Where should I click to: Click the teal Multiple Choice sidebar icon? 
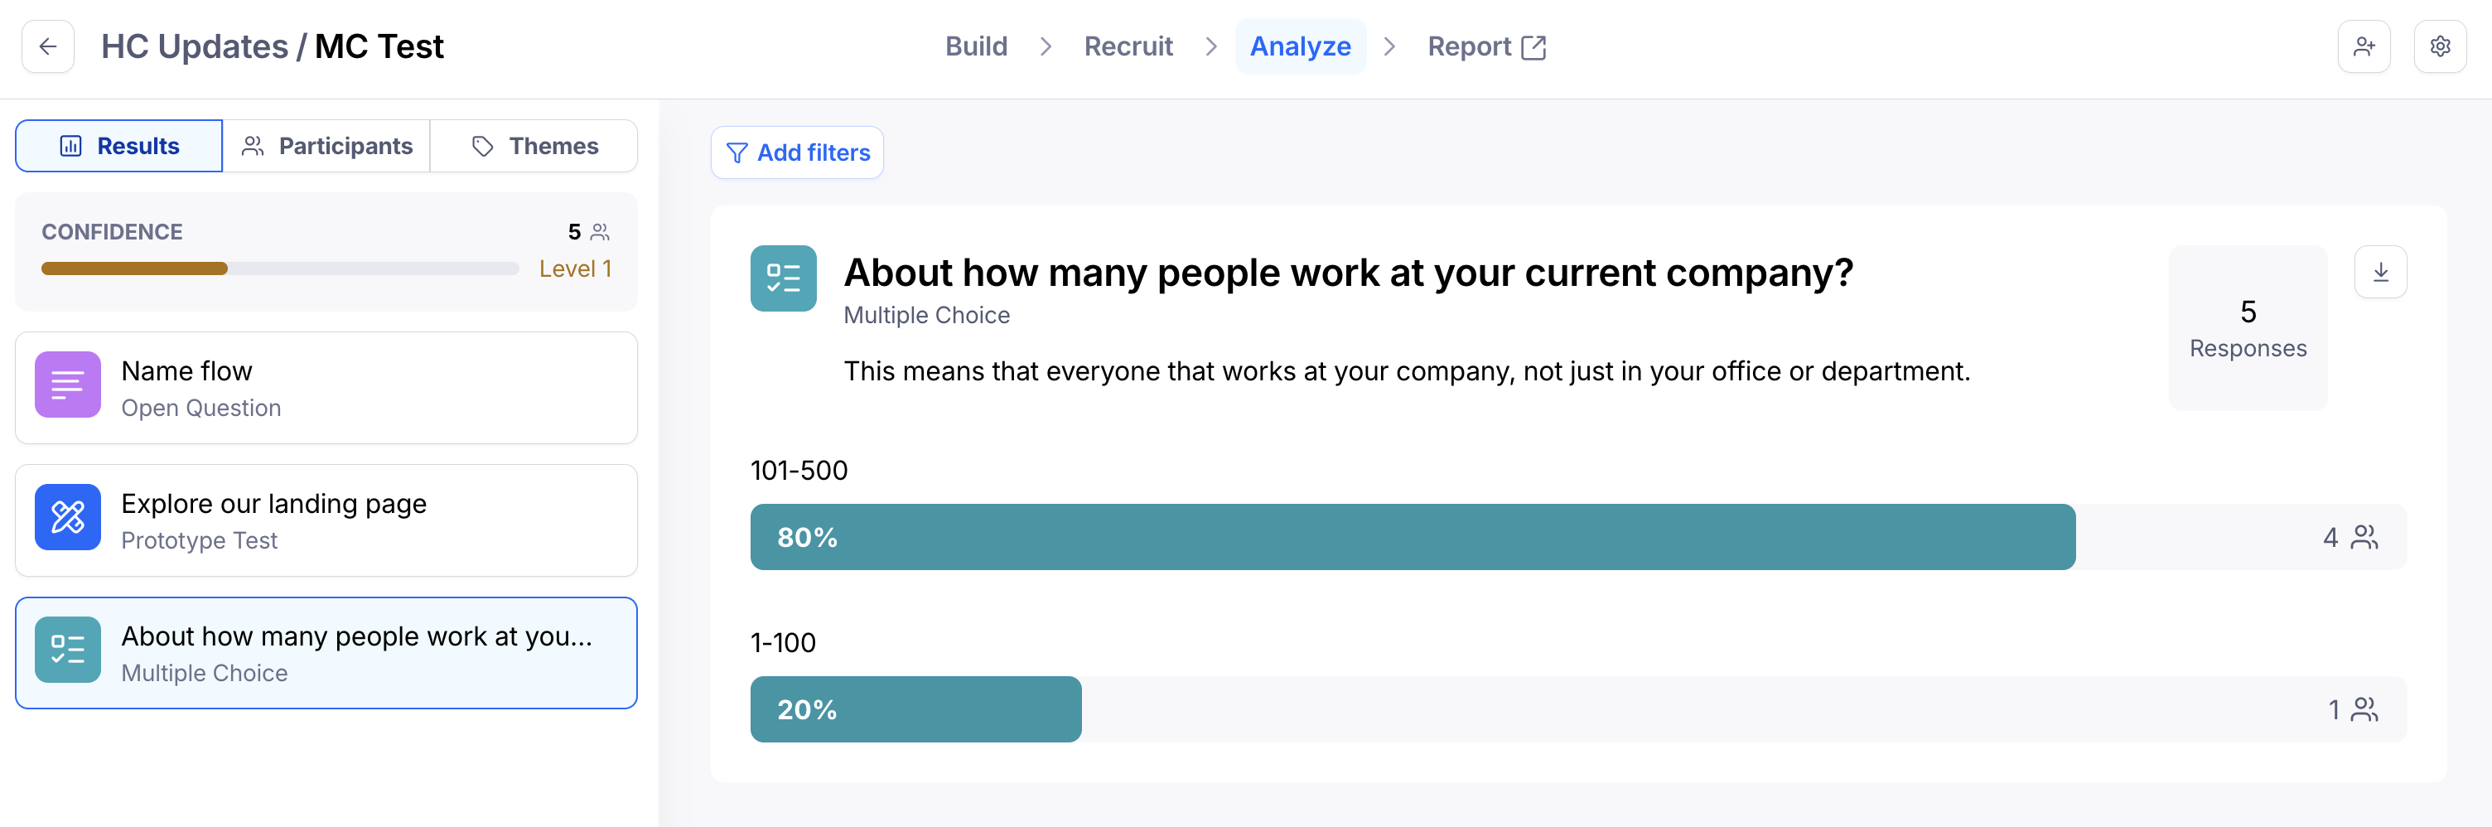[68, 649]
